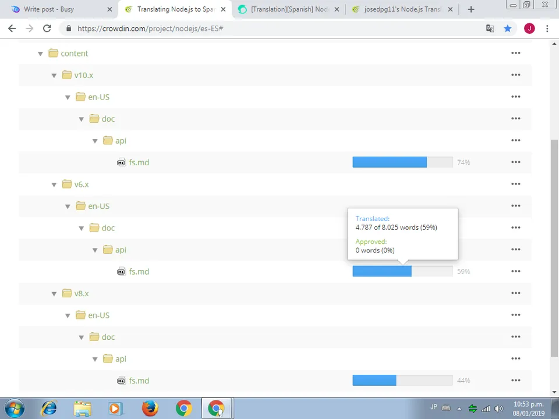Viewport: 559px width, 419px height.
Task: Collapse the api folder under v10.x
Action: [95, 141]
